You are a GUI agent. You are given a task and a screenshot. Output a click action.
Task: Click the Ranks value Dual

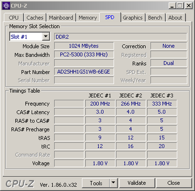pos(169,63)
